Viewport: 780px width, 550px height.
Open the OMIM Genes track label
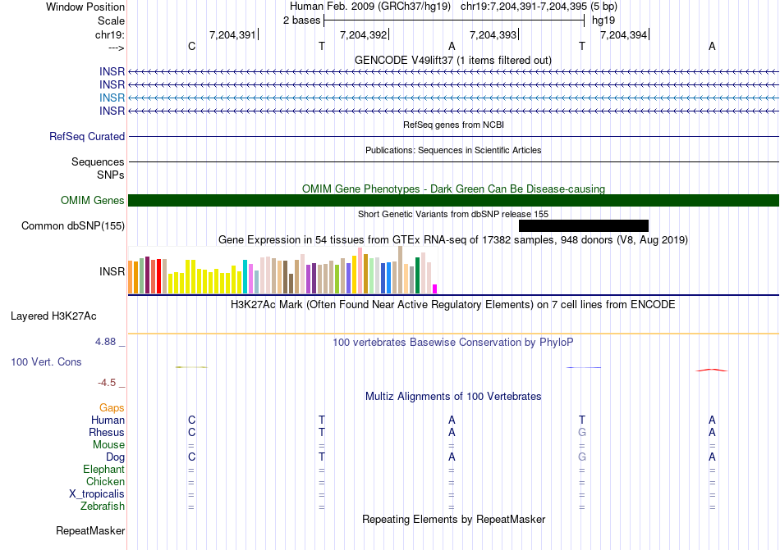pos(93,200)
